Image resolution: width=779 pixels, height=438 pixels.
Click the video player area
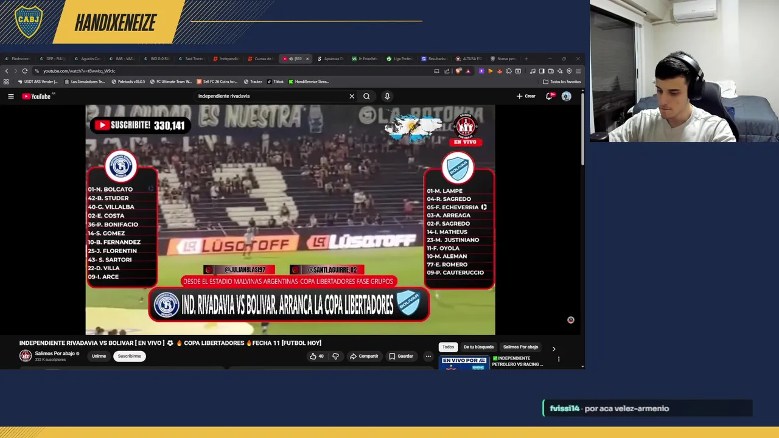point(290,220)
